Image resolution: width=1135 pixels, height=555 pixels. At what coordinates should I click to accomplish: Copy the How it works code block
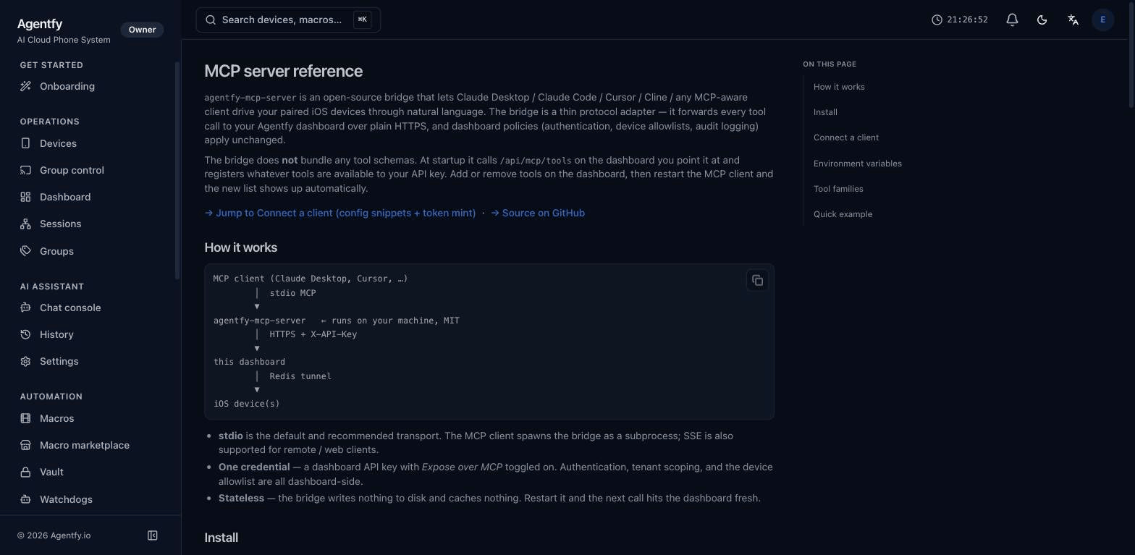(x=757, y=281)
